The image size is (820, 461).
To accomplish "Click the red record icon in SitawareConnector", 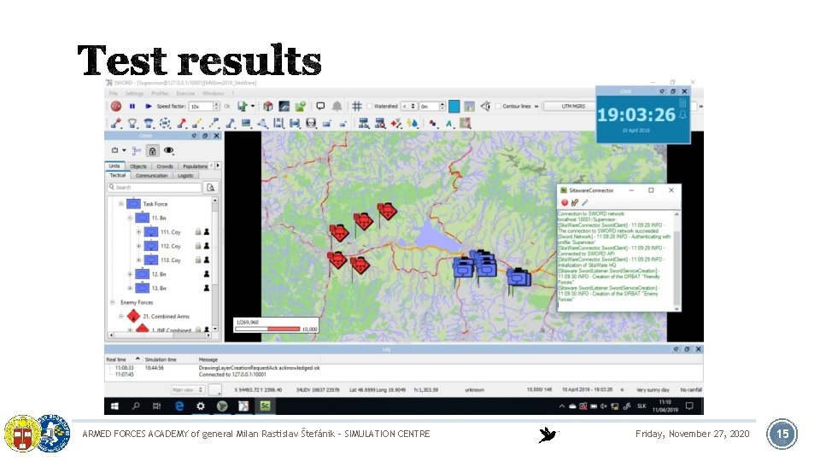I will 565,203.
